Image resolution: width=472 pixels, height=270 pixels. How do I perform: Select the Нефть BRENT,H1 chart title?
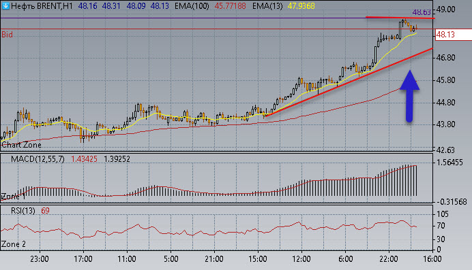pos(42,6)
